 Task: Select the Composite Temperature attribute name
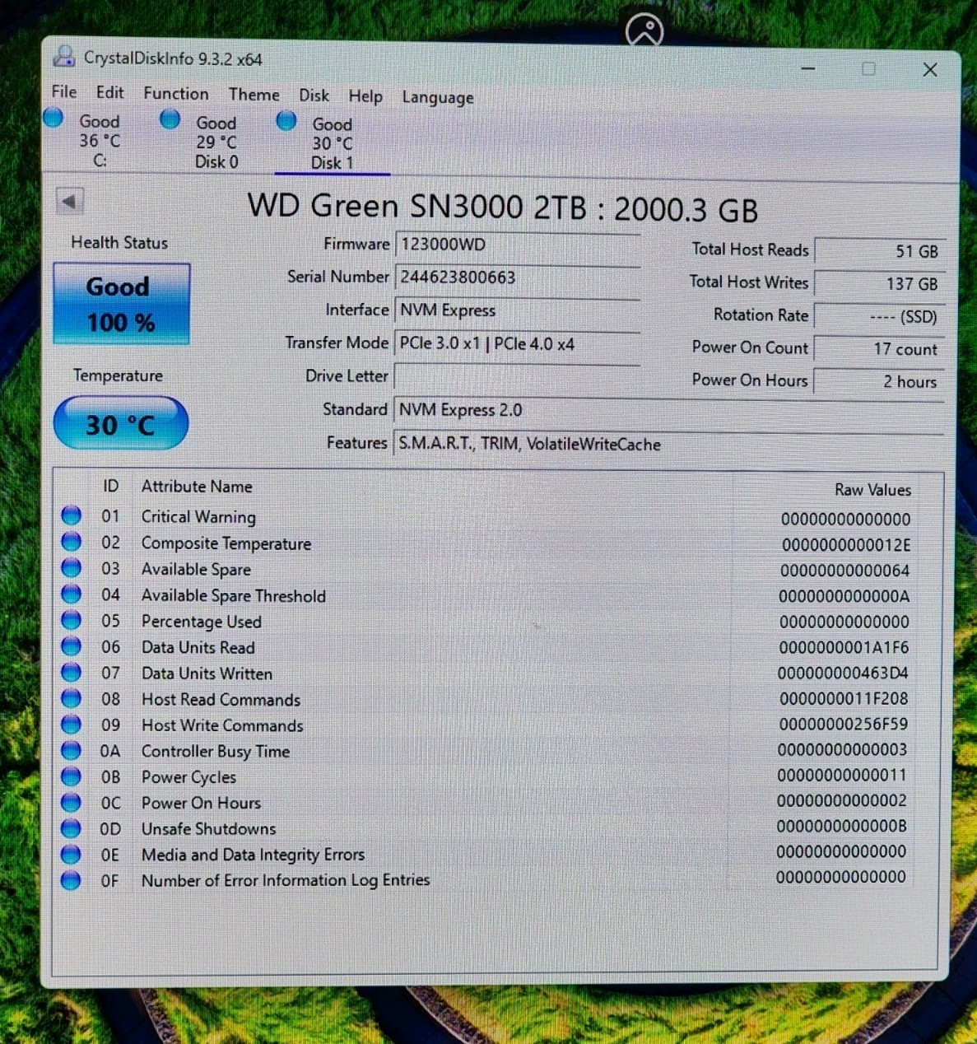pyautogui.click(x=226, y=543)
